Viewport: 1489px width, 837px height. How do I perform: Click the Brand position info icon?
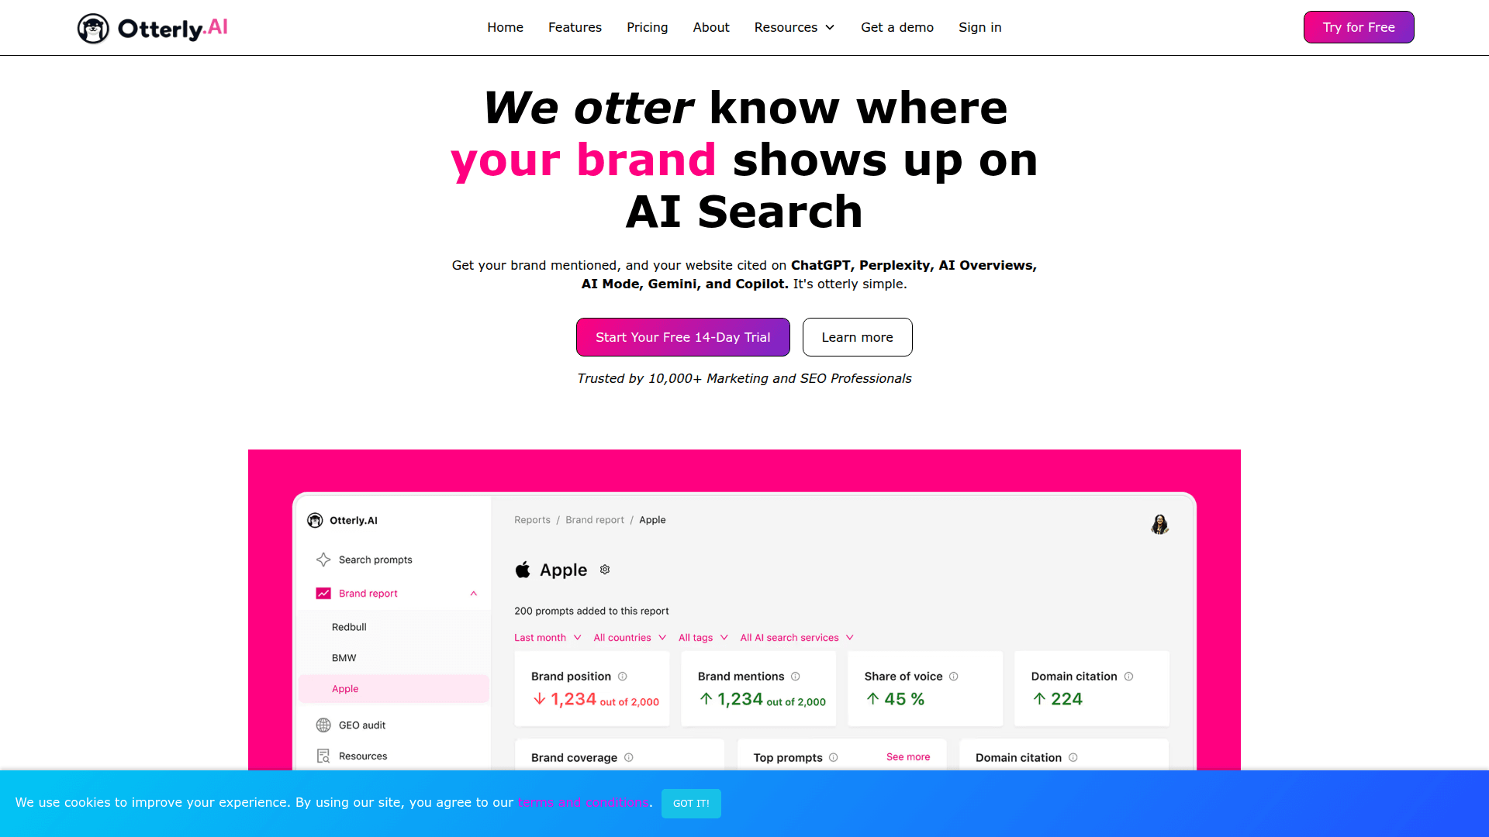click(622, 677)
